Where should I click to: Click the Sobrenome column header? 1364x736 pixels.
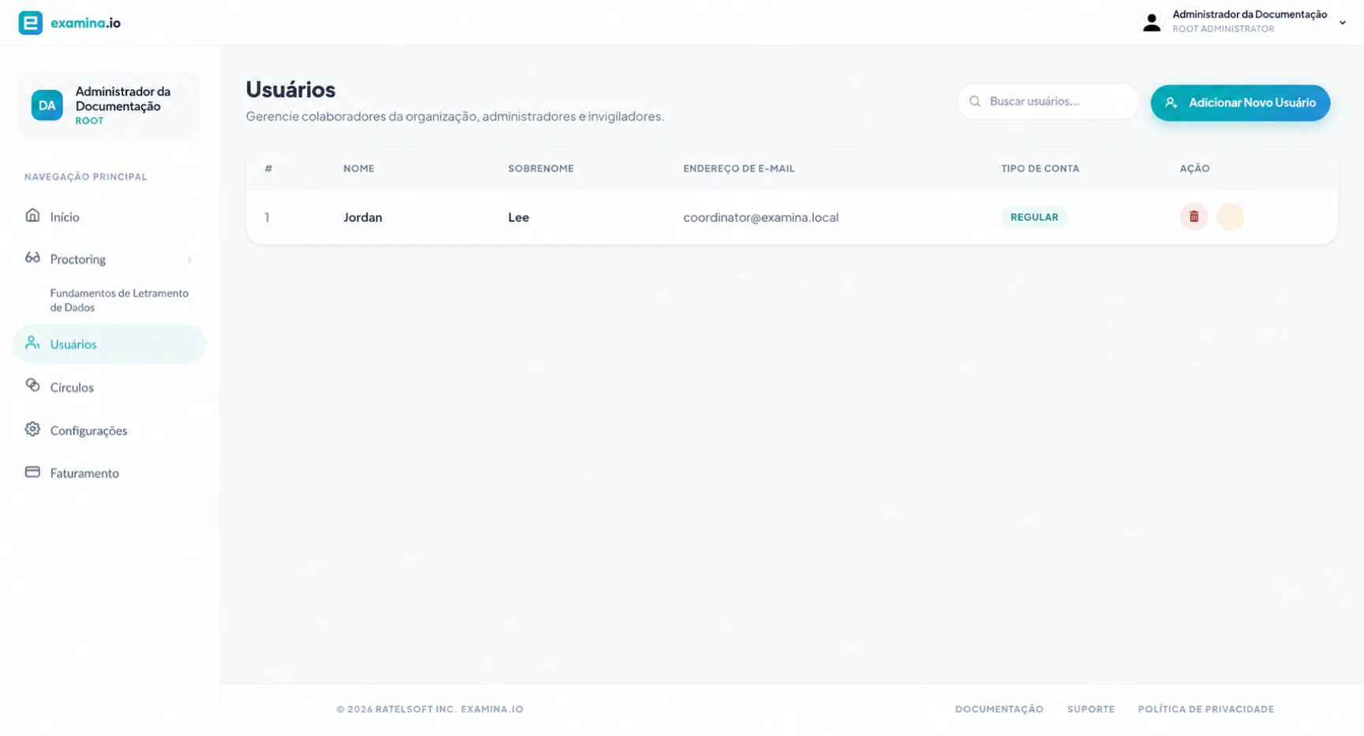click(541, 169)
